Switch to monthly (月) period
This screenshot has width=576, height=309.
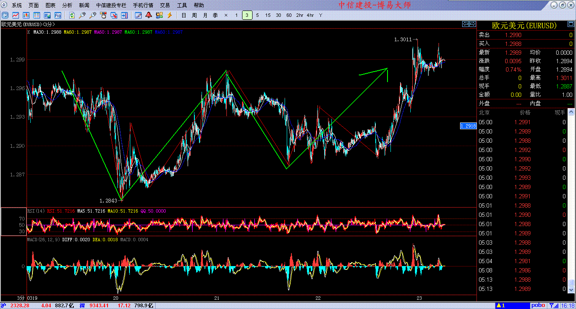[205, 15]
